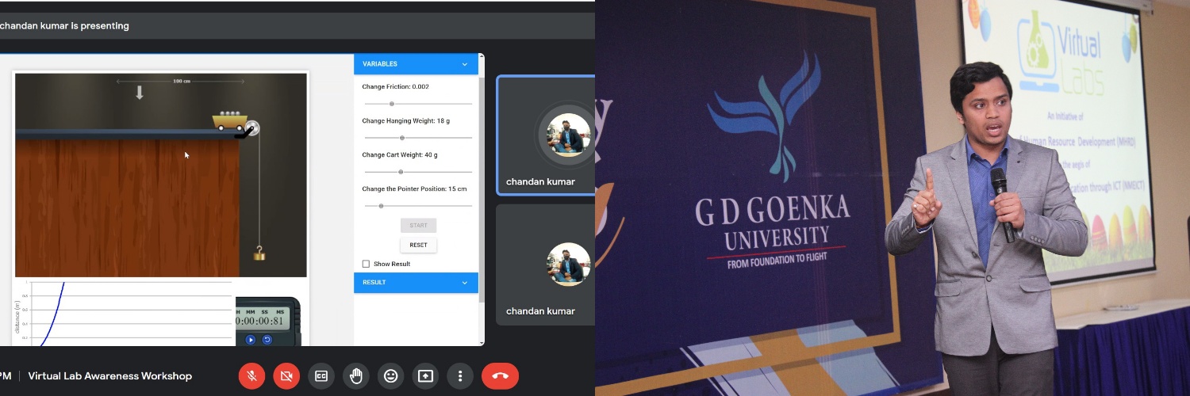Expand the RESULT section chevron
The height and width of the screenshot is (396, 1190).
click(465, 283)
